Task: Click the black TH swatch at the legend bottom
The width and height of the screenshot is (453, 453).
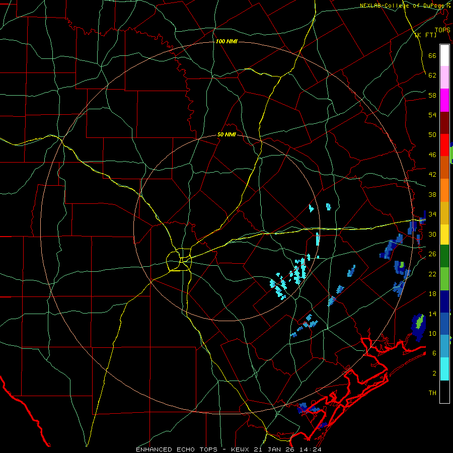Action: coord(444,392)
